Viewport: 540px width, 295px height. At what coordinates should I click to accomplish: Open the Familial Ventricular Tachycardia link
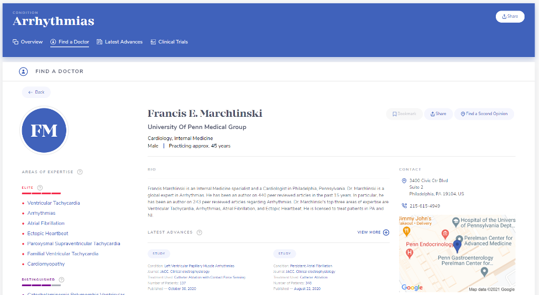[x=62, y=253]
